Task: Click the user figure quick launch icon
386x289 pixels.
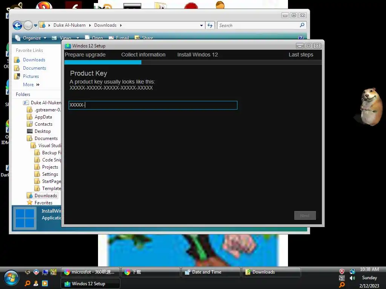Action: 36,283
